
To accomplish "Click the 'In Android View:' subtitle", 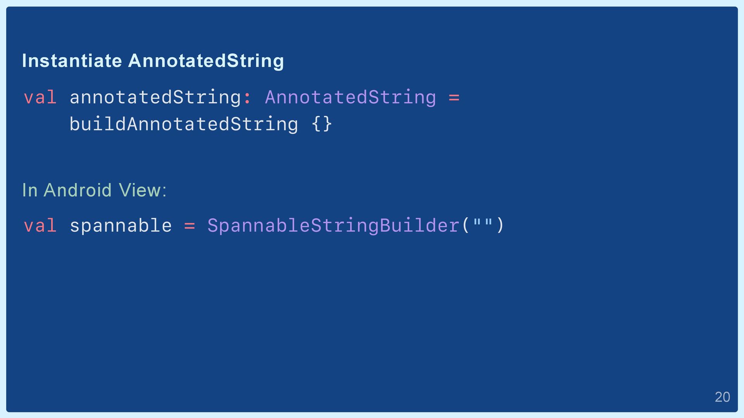I will [x=95, y=190].
